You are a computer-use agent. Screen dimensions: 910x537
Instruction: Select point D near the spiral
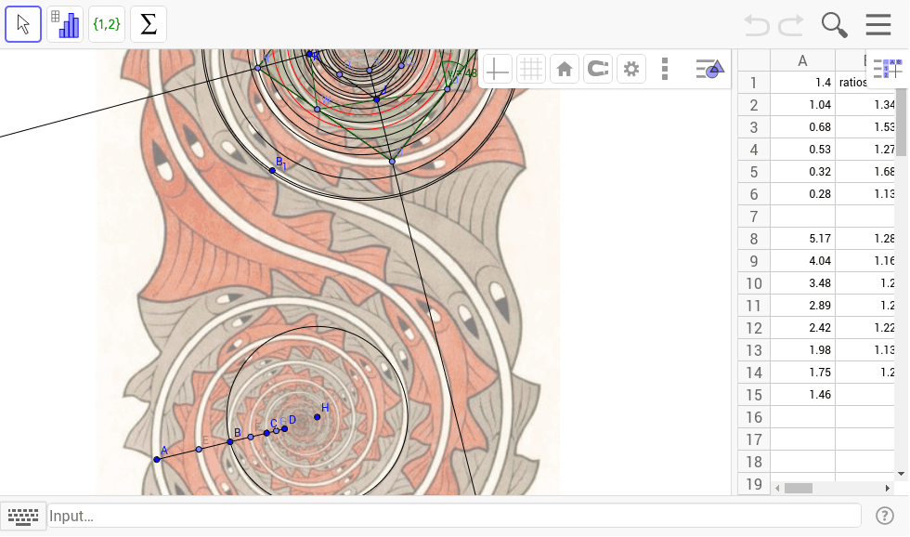click(x=284, y=429)
